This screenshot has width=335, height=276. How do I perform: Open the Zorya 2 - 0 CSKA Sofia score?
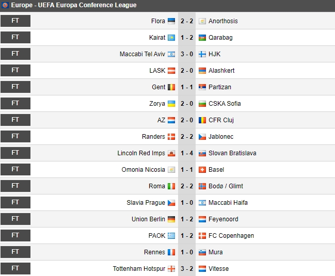tap(187, 104)
